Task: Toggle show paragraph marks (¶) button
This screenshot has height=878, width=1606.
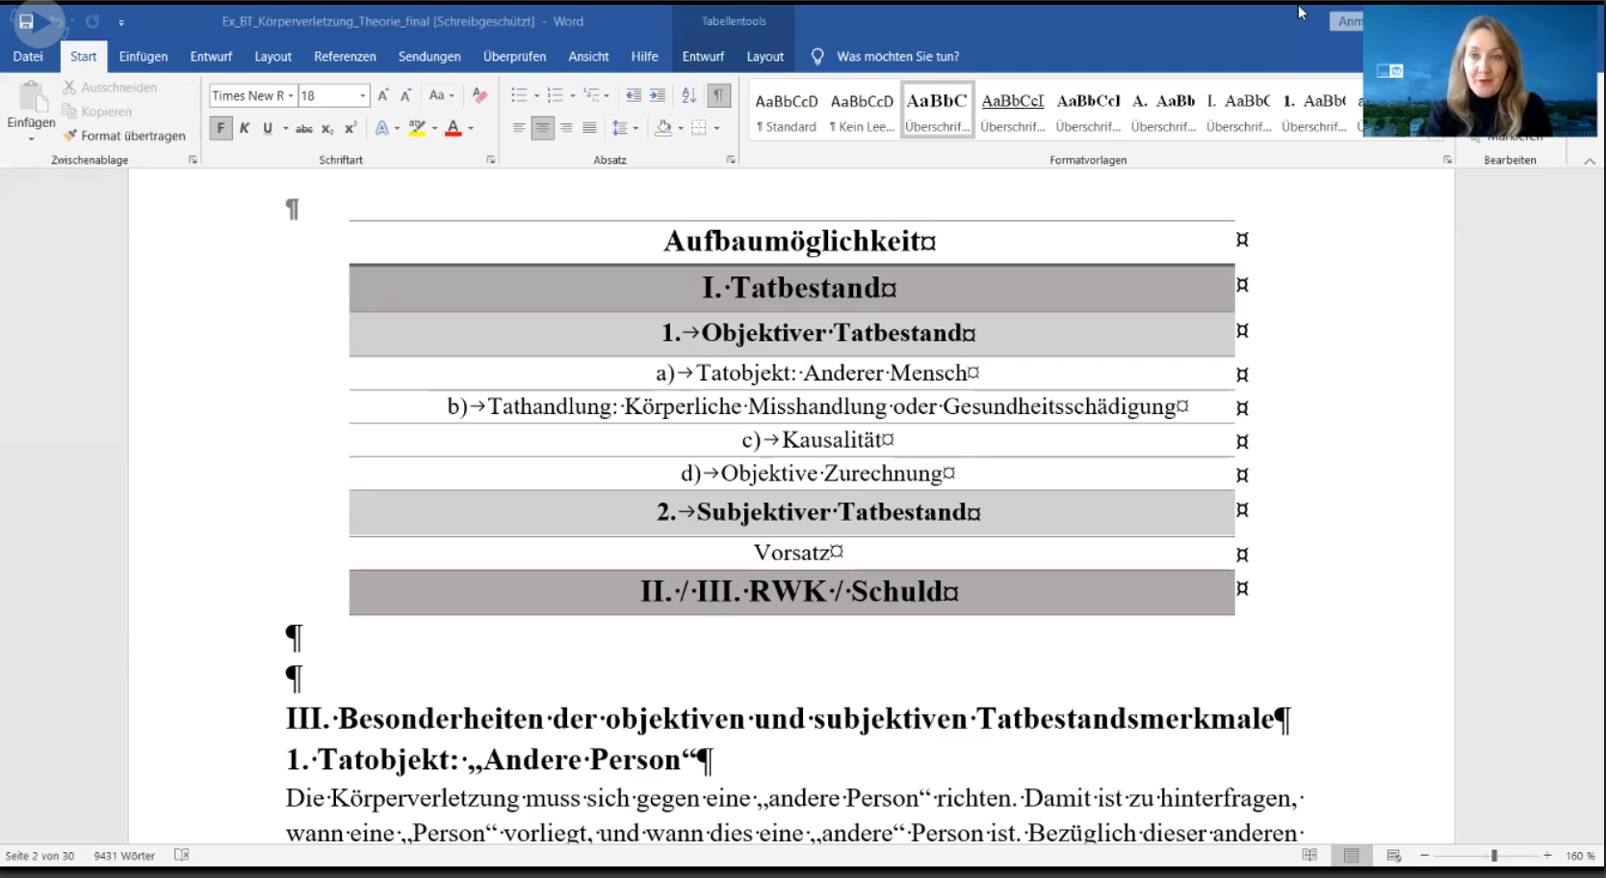Action: pos(718,95)
